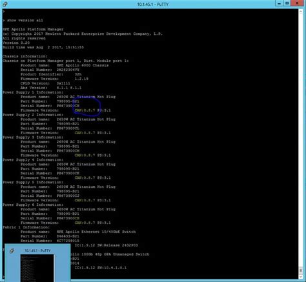Screen dimensions: 306x282
Task: Click the 'Version 3.20' line
Action: [x=16, y=43]
